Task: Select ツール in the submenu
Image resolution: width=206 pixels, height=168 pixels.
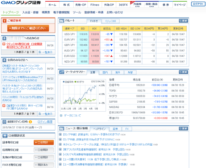Action: (77, 12)
